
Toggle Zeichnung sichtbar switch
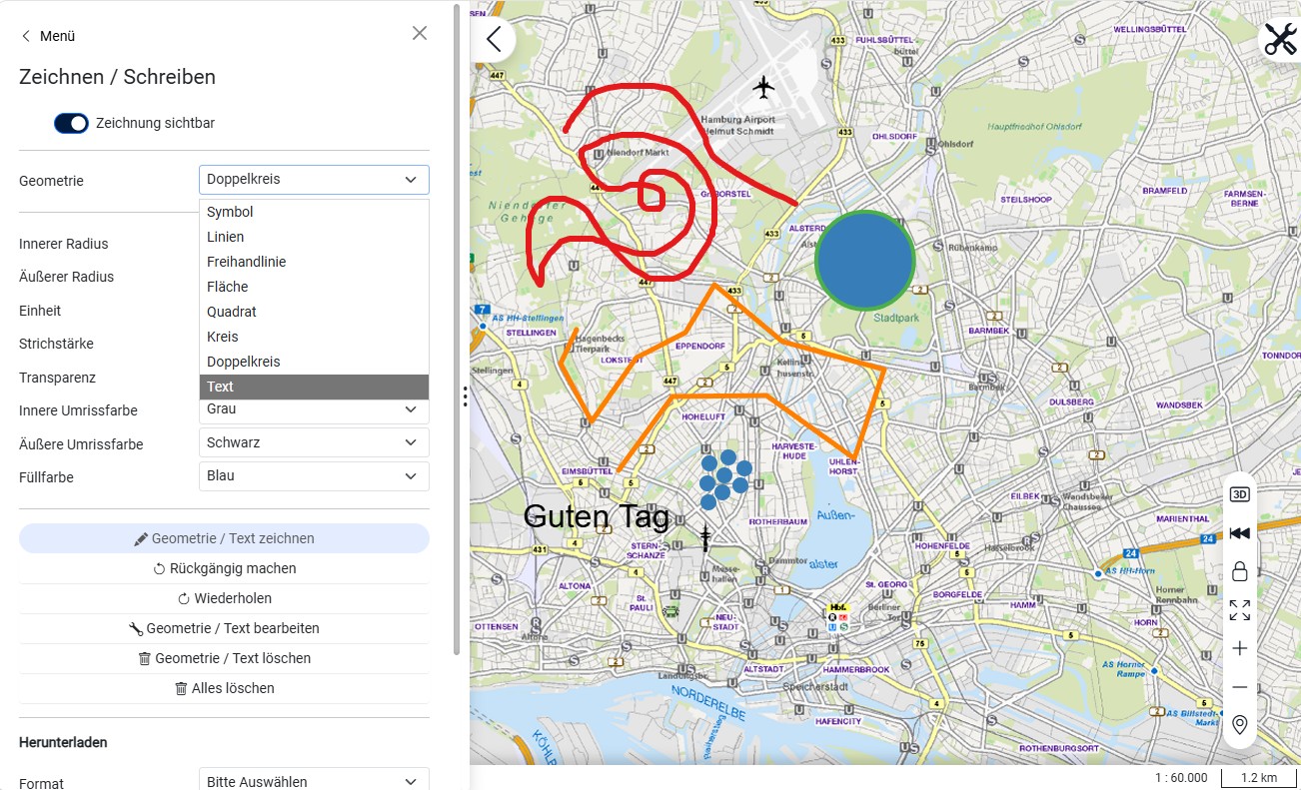pos(71,123)
